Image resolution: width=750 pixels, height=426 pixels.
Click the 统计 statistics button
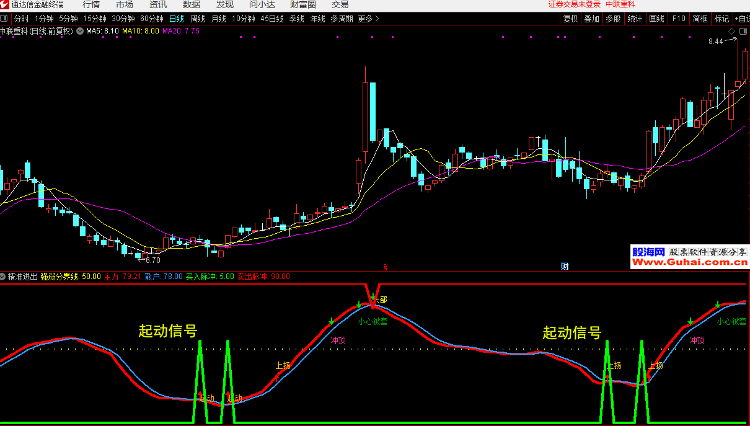pos(635,19)
